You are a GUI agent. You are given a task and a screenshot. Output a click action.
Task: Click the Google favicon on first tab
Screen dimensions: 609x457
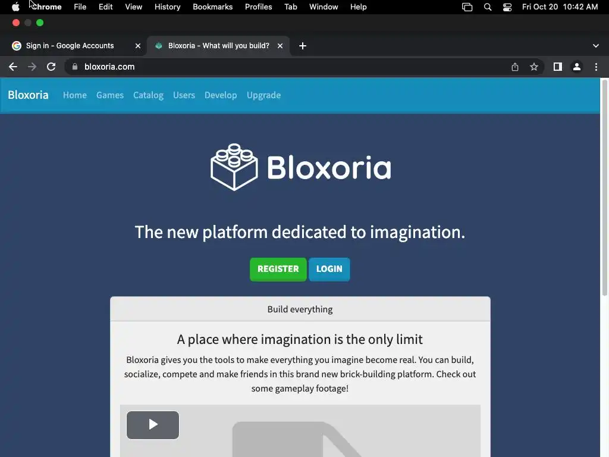pos(16,46)
